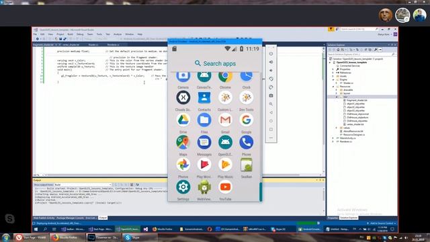Click the app drawer scrollbar handle
This screenshot has height=242, width=430.
click(x=261, y=192)
